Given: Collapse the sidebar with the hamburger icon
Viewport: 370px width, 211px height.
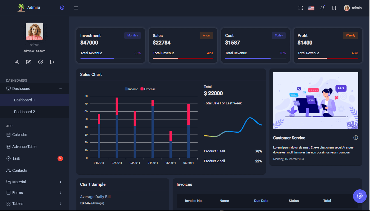Looking at the screenshot, I should [76, 8].
